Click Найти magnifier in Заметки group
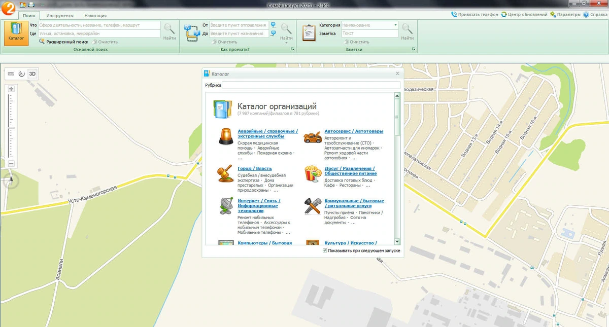 (407, 31)
